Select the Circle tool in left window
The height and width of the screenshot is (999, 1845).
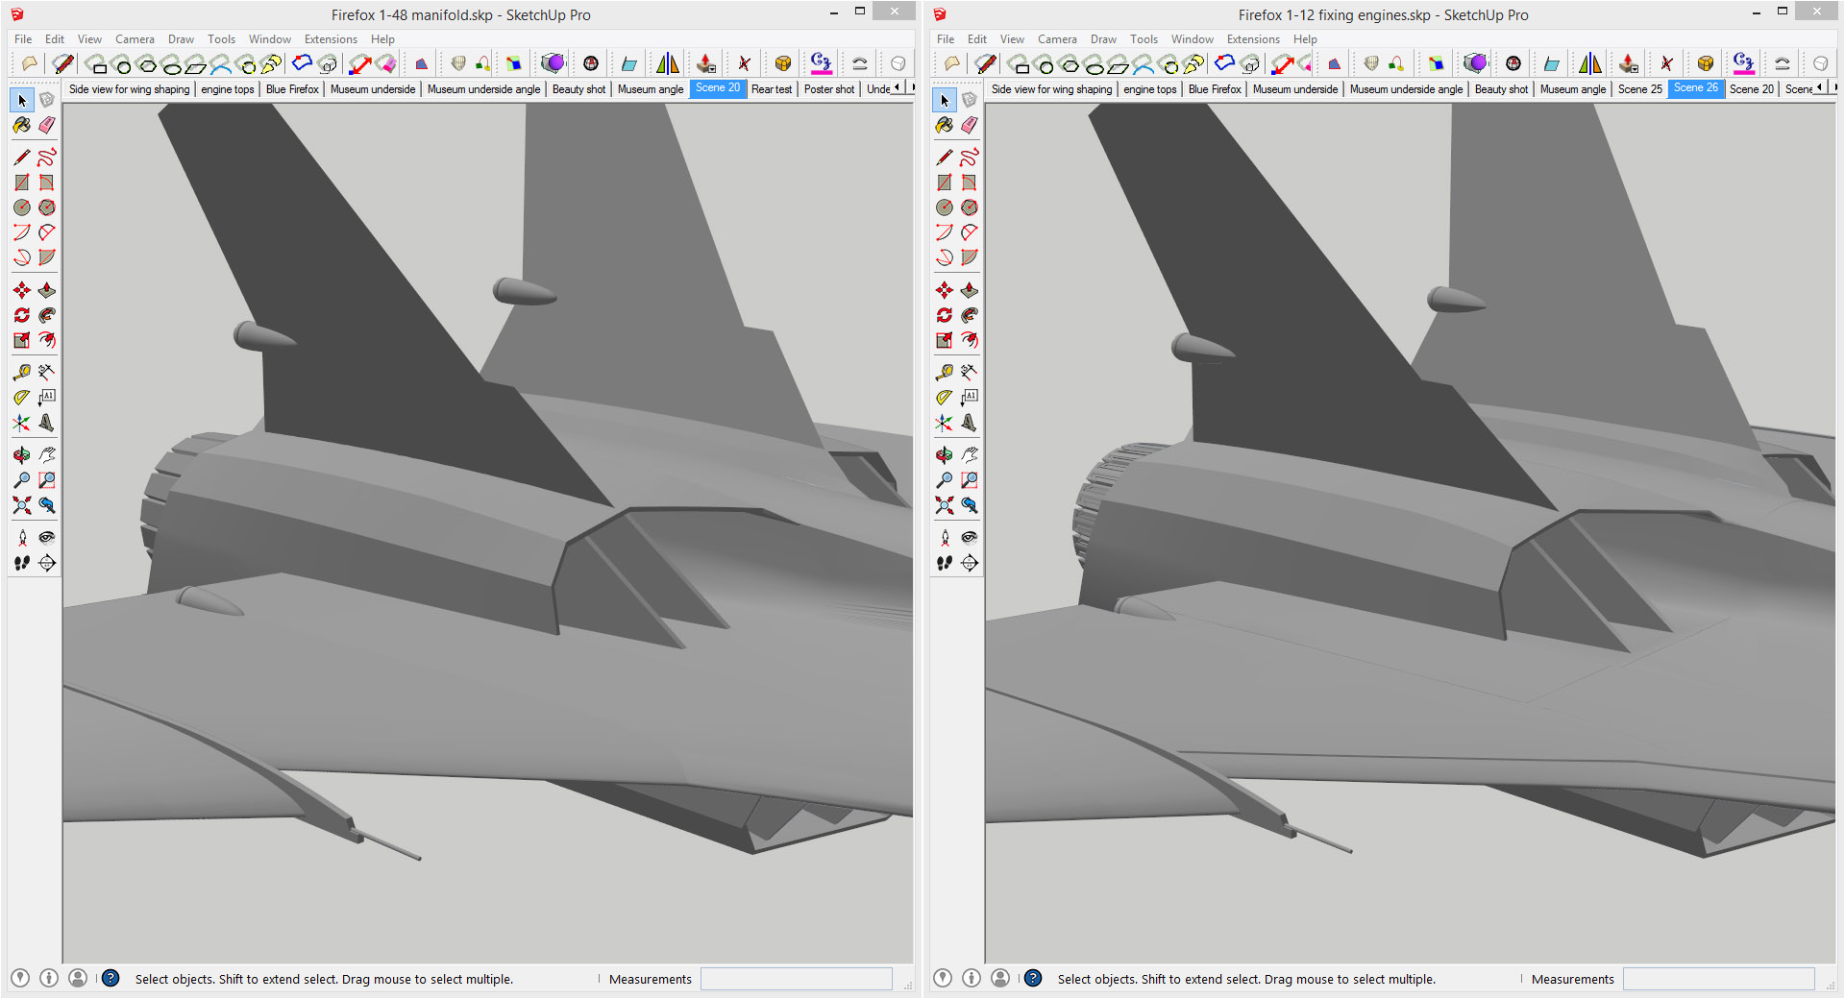pyautogui.click(x=22, y=207)
